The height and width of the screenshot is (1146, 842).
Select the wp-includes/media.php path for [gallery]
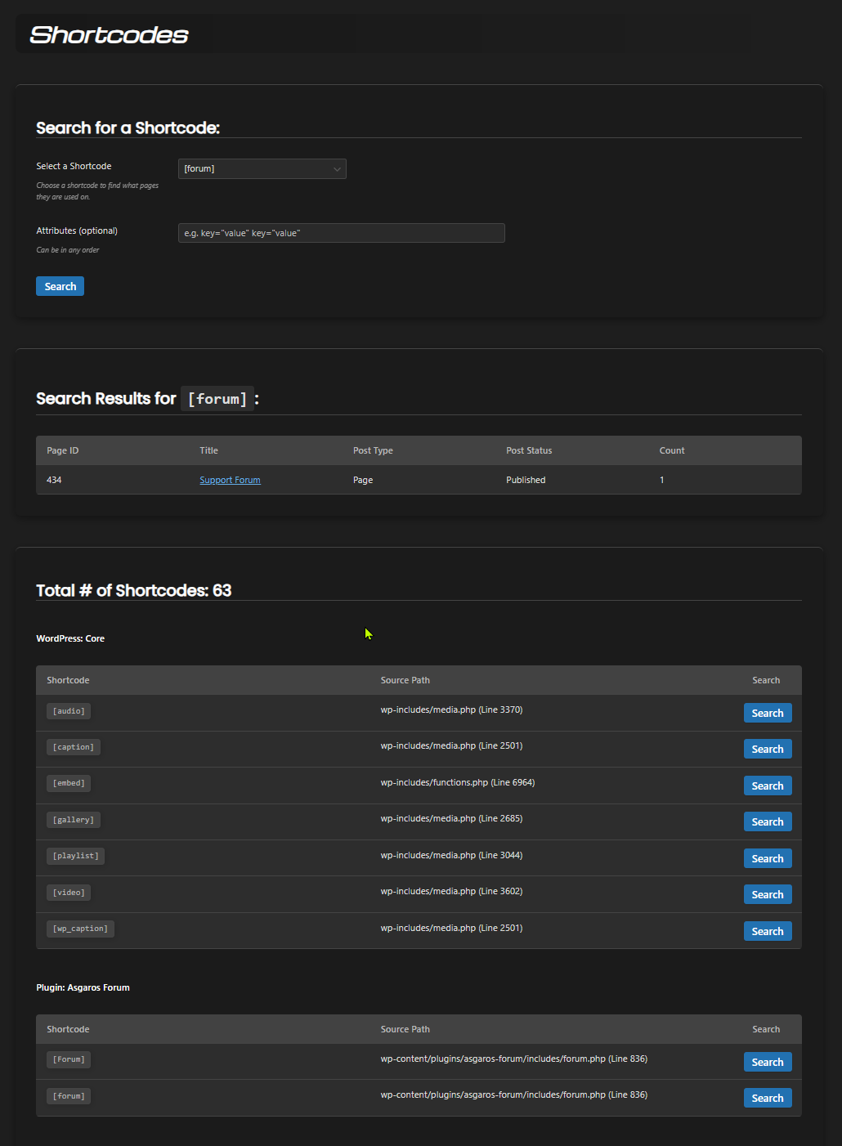[451, 818]
